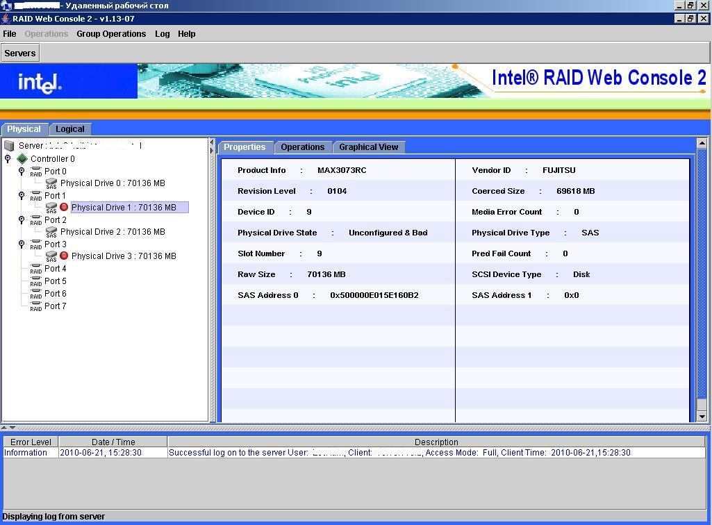Switch to the Logical tab
Viewport: 712px width, 525px height.
click(70, 129)
